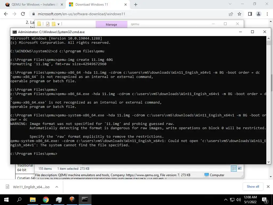The width and height of the screenshot is (273, 205).
Task: Click Computer in Explorer status bar
Action: coord(214,175)
